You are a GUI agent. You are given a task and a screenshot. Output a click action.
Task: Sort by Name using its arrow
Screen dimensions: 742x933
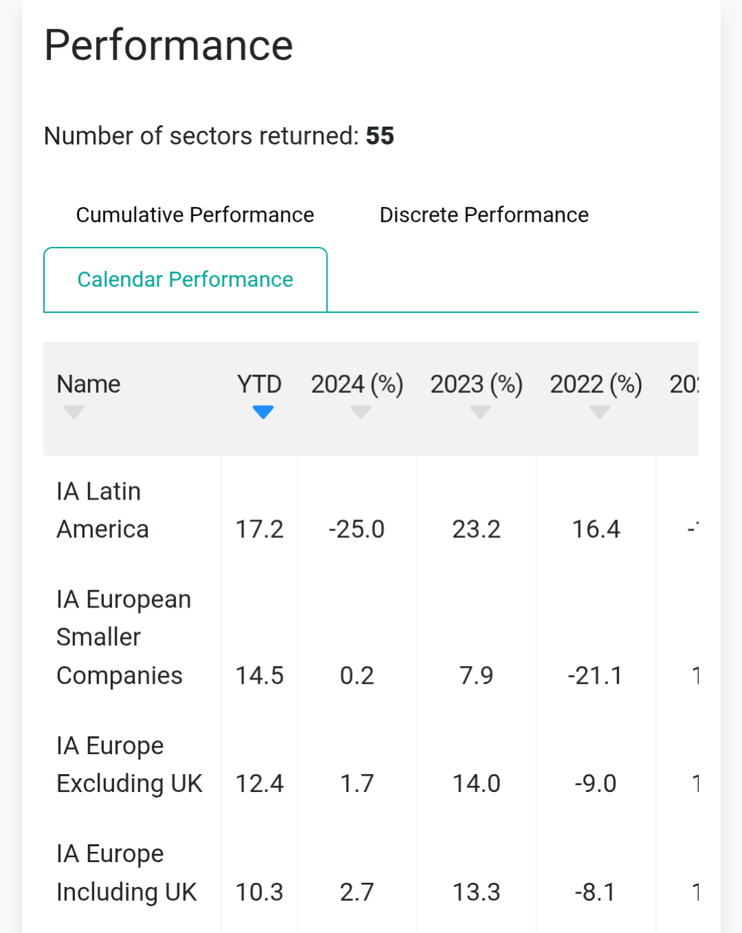(74, 412)
